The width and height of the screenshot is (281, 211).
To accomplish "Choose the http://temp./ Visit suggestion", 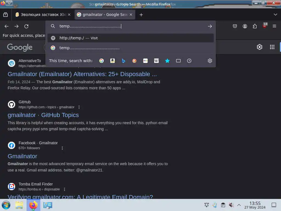I will [x=130, y=38].
